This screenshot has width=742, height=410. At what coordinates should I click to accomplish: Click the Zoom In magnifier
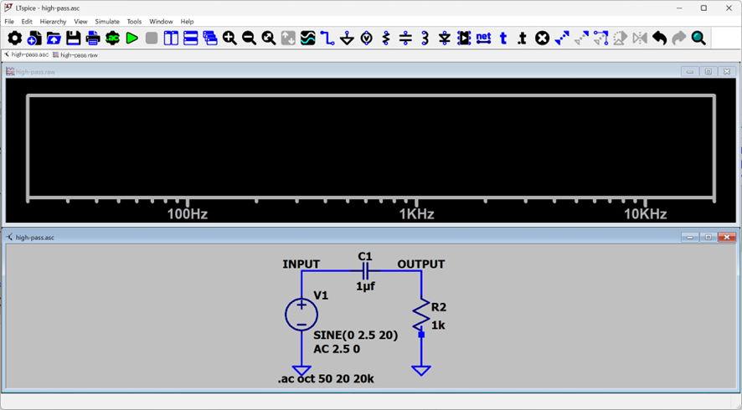229,38
